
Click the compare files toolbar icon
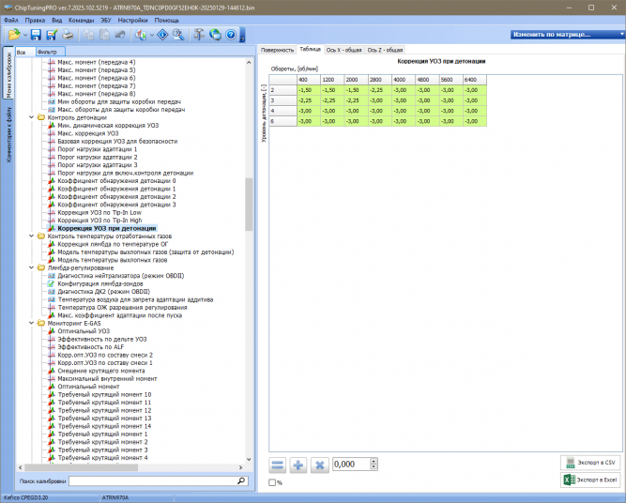click(x=141, y=35)
